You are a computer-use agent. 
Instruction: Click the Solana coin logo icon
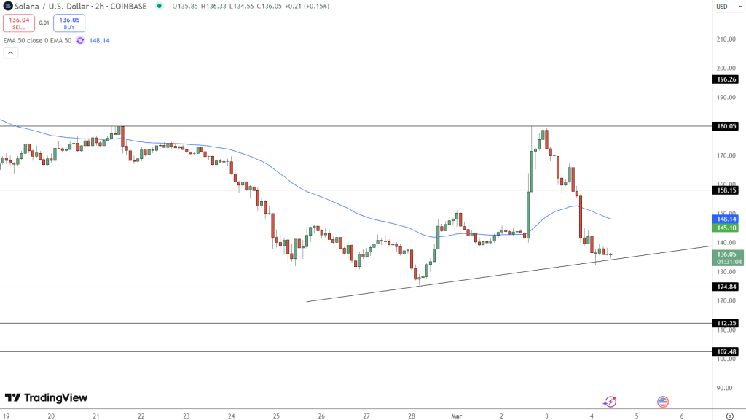[8, 6]
